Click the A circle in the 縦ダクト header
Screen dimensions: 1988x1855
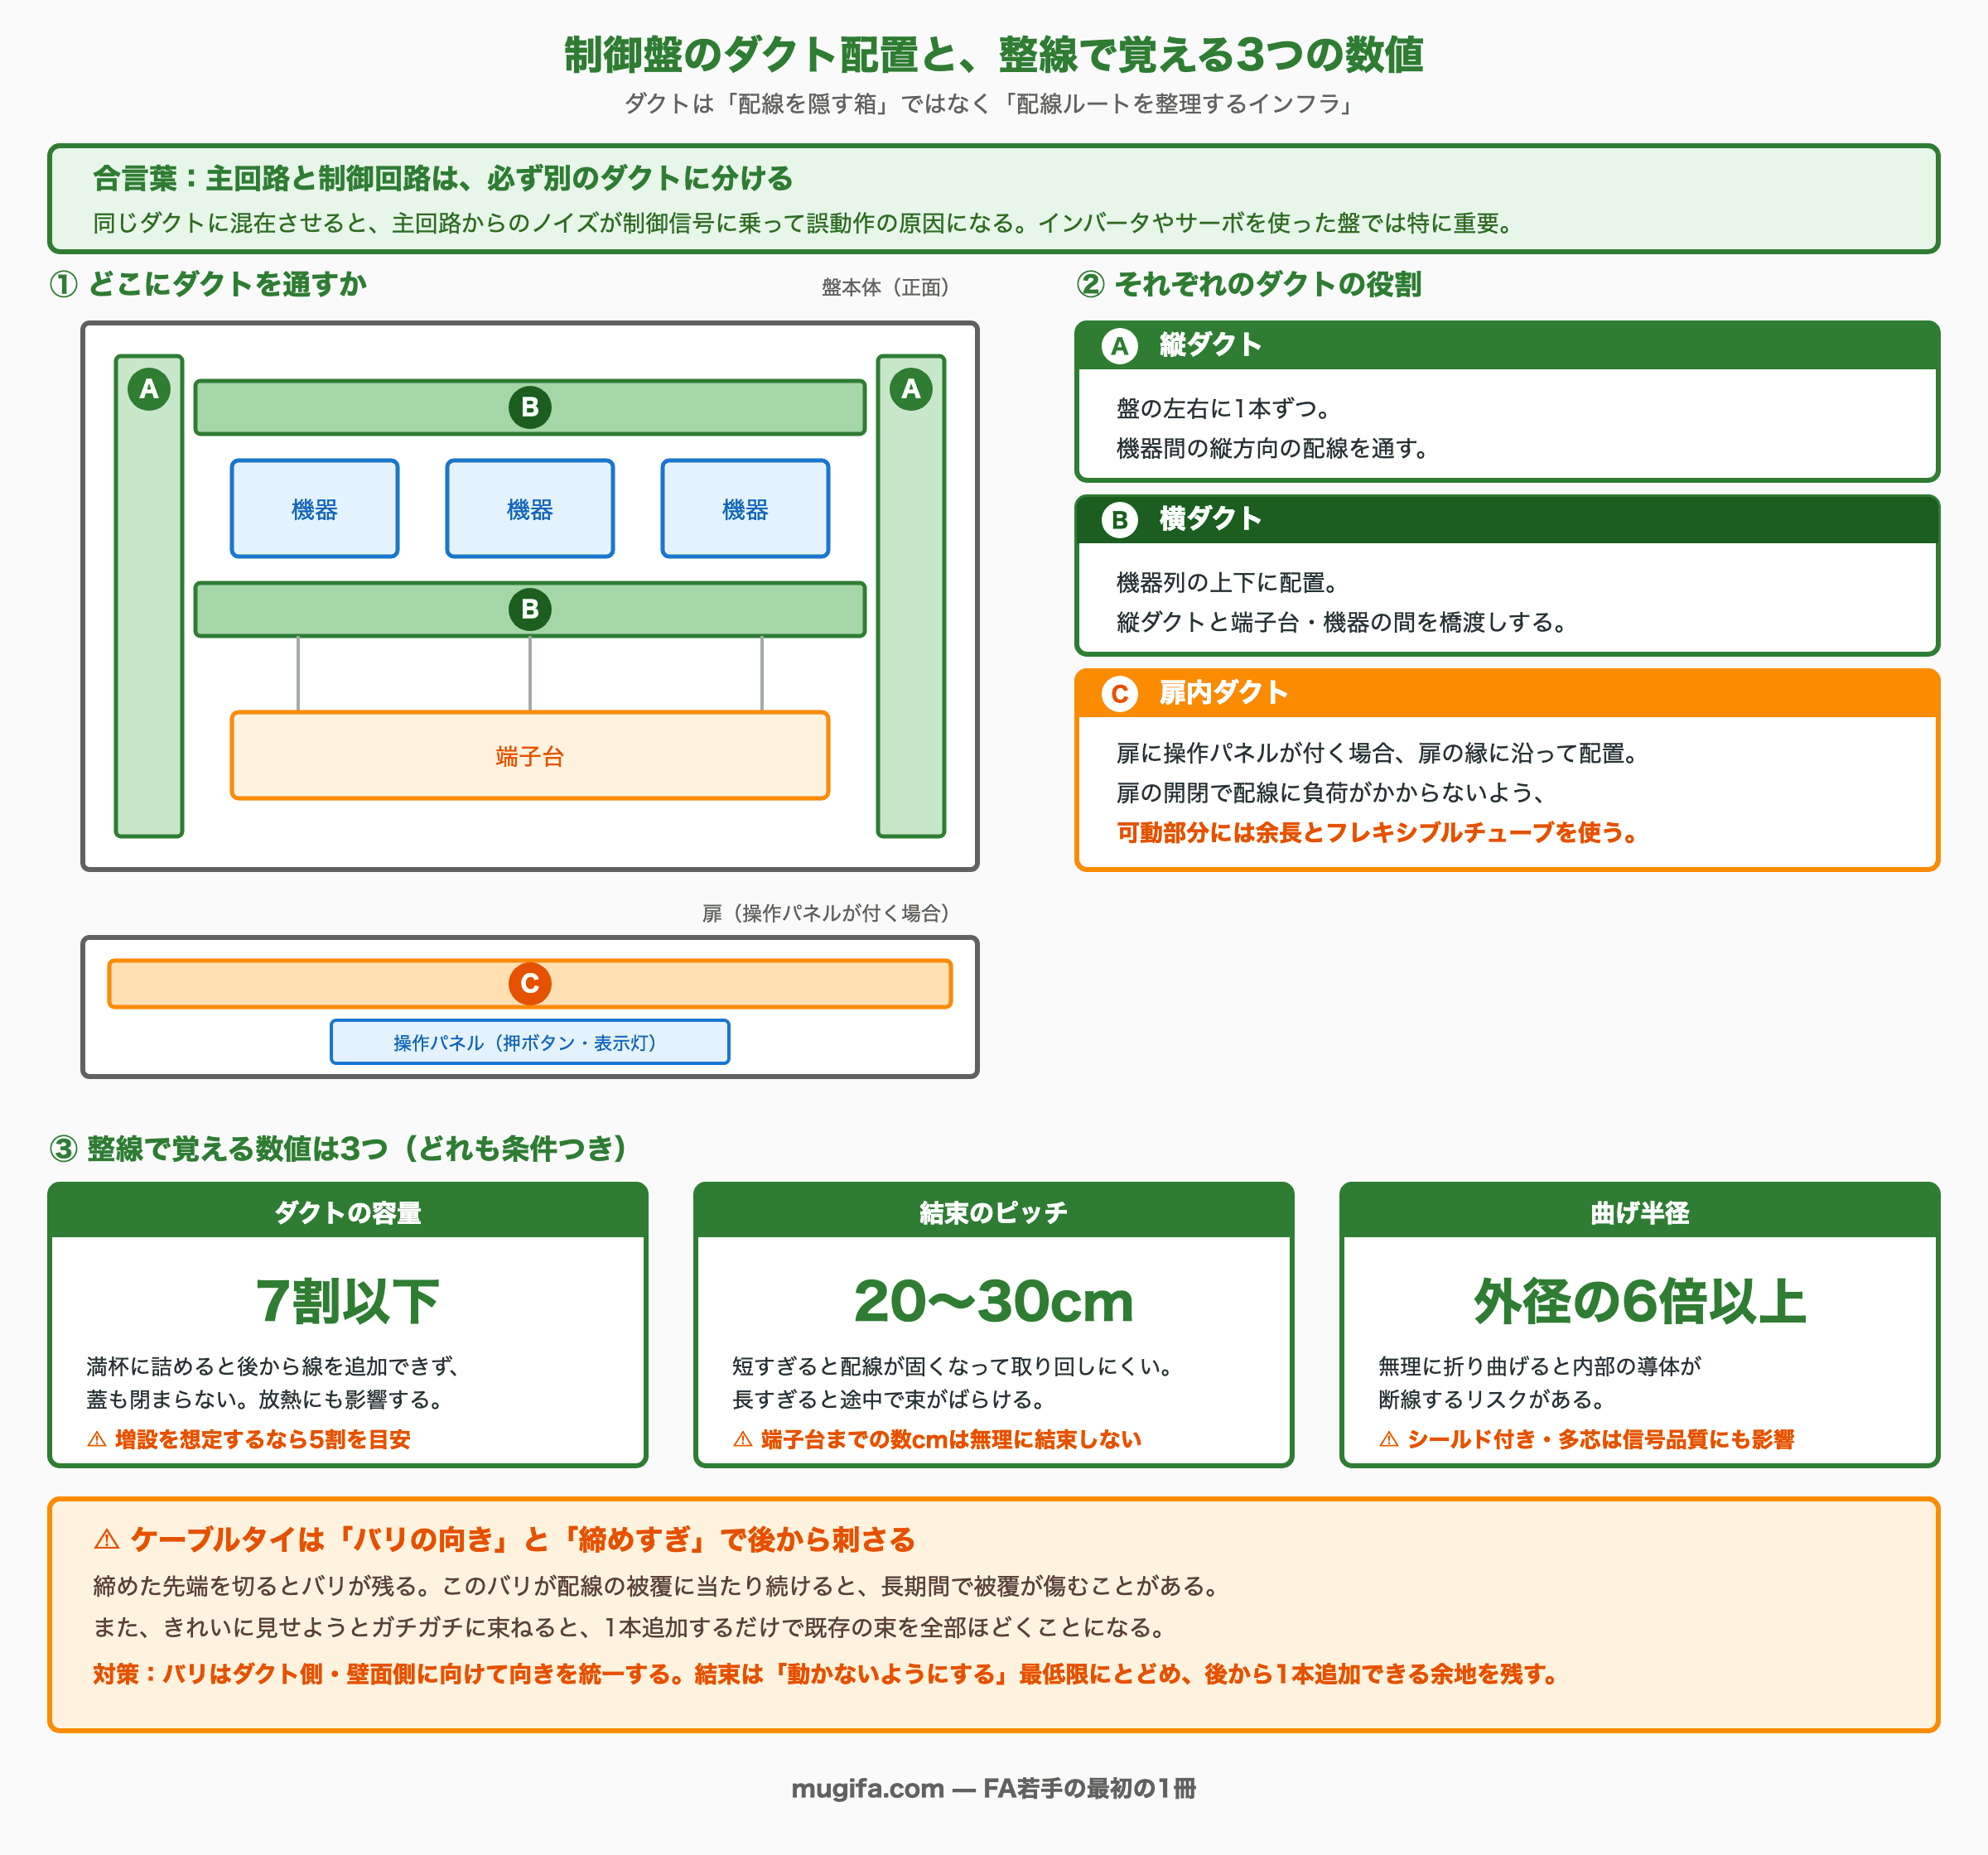point(1119,346)
